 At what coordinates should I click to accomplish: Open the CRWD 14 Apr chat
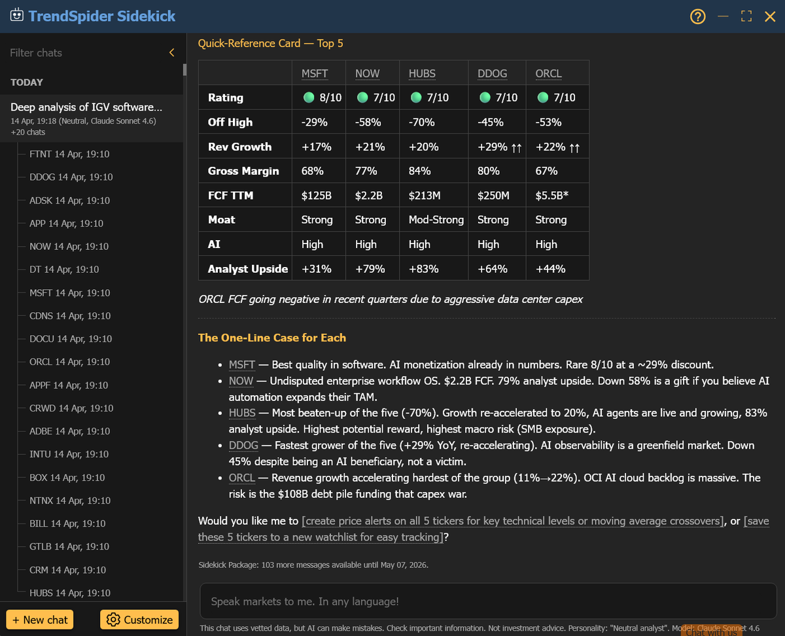71,408
